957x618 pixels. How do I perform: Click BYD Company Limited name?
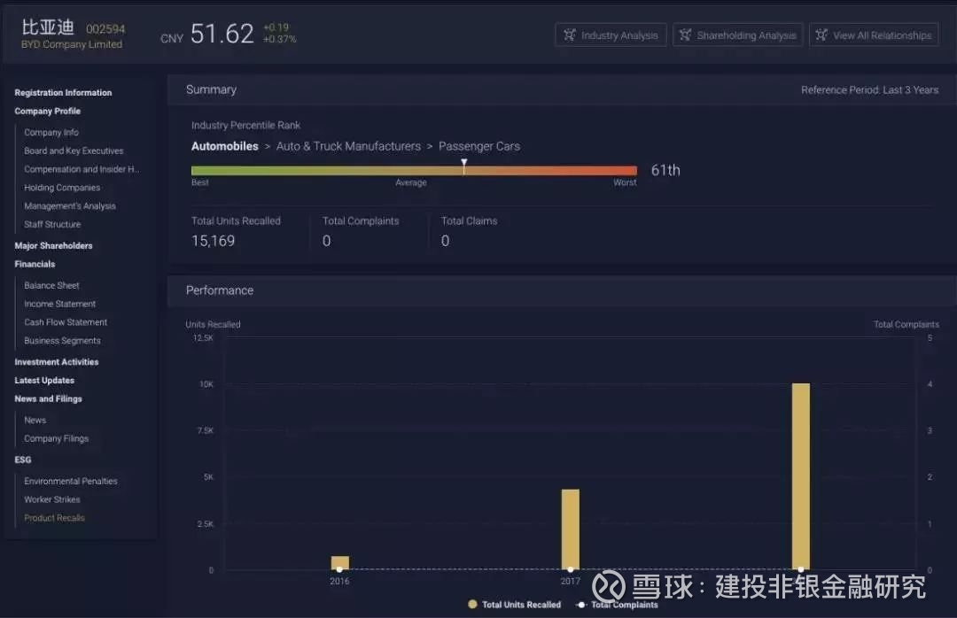72,44
